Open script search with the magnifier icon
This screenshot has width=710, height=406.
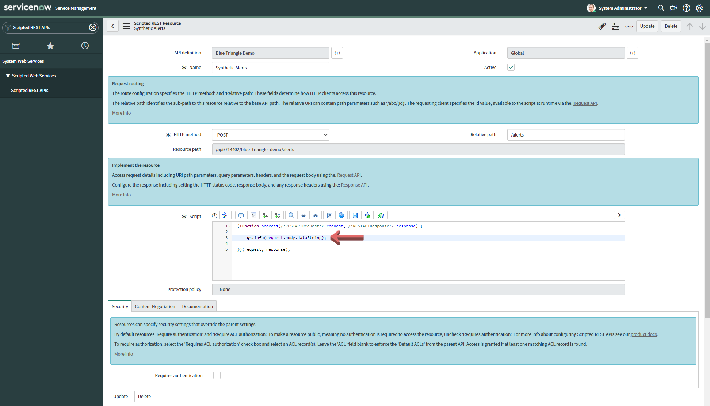coord(291,215)
